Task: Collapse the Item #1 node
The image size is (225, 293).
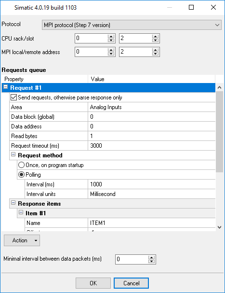Action: [21, 212]
